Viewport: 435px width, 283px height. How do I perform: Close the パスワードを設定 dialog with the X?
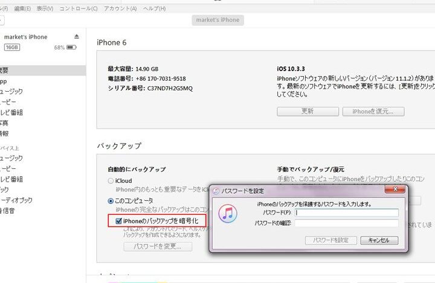pyautogui.click(x=395, y=189)
